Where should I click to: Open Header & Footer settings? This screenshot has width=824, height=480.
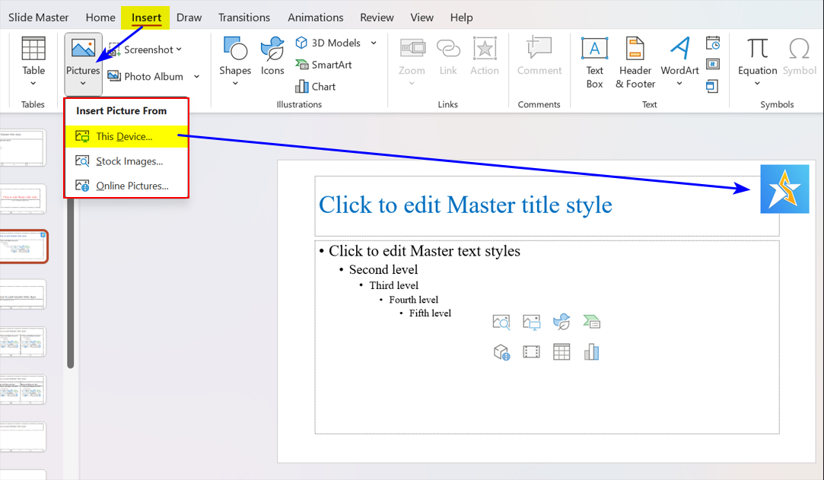635,62
